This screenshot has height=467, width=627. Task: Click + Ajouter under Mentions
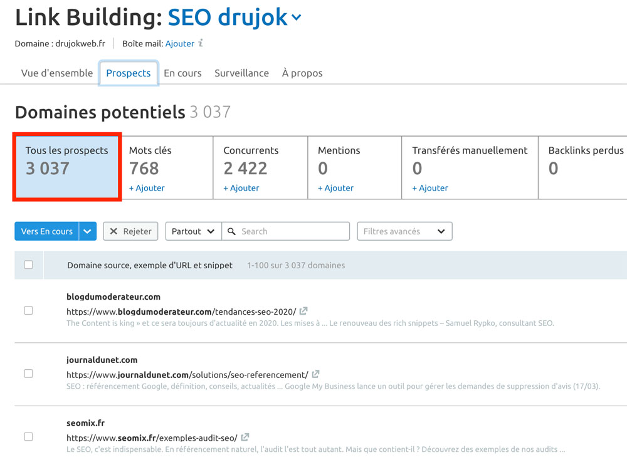(x=335, y=188)
